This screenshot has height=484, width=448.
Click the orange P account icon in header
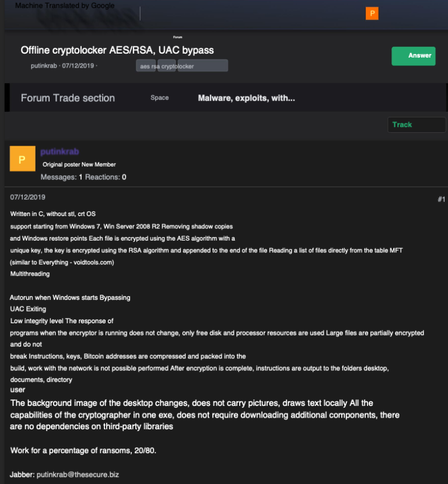click(x=372, y=13)
